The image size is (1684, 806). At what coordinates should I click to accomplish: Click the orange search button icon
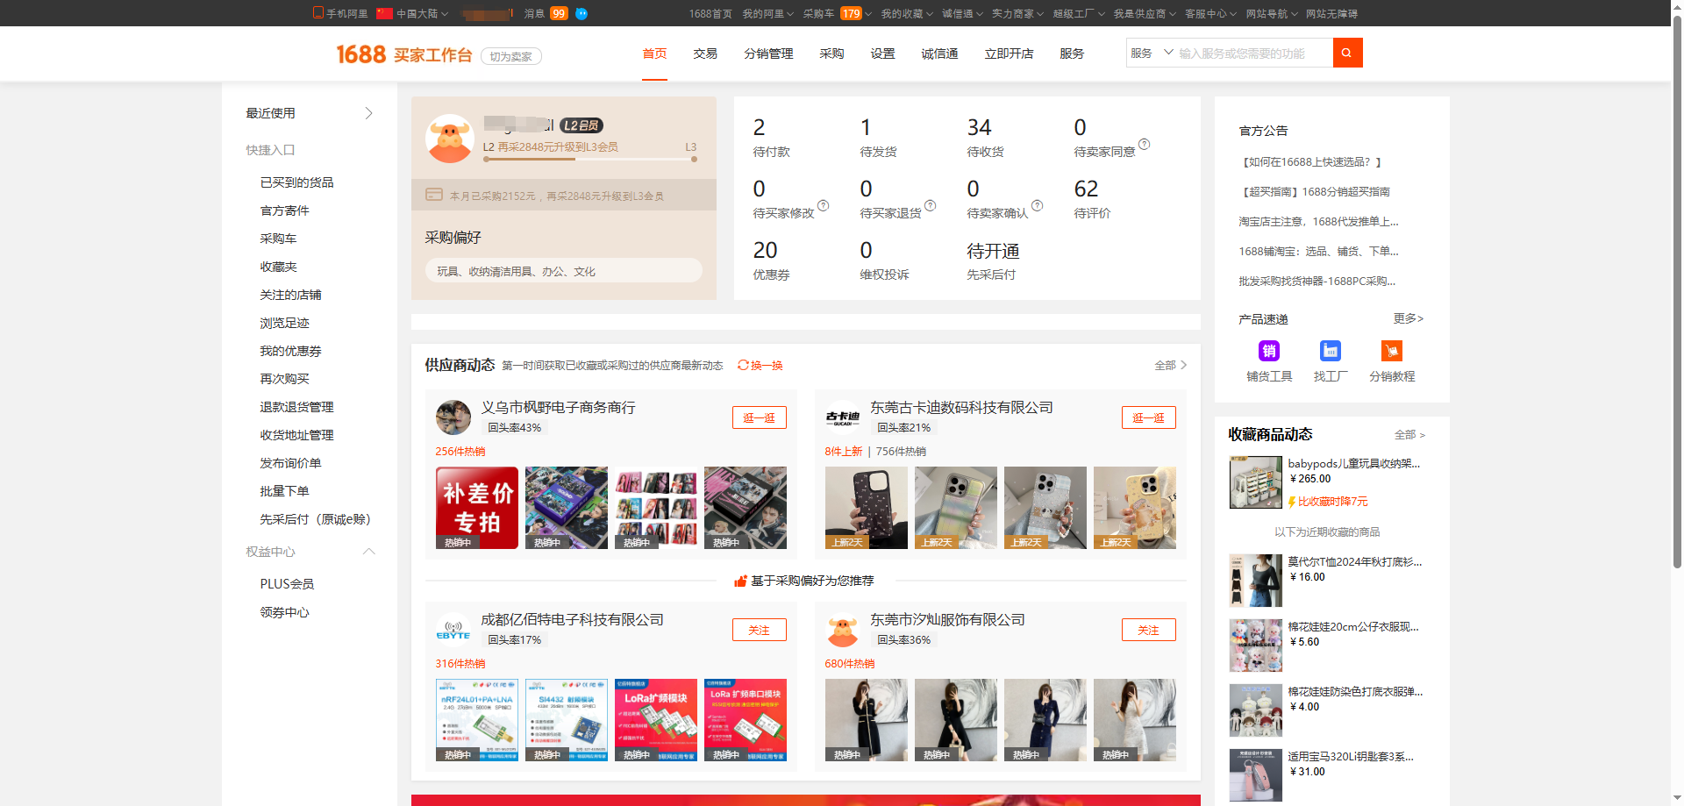point(1347,53)
